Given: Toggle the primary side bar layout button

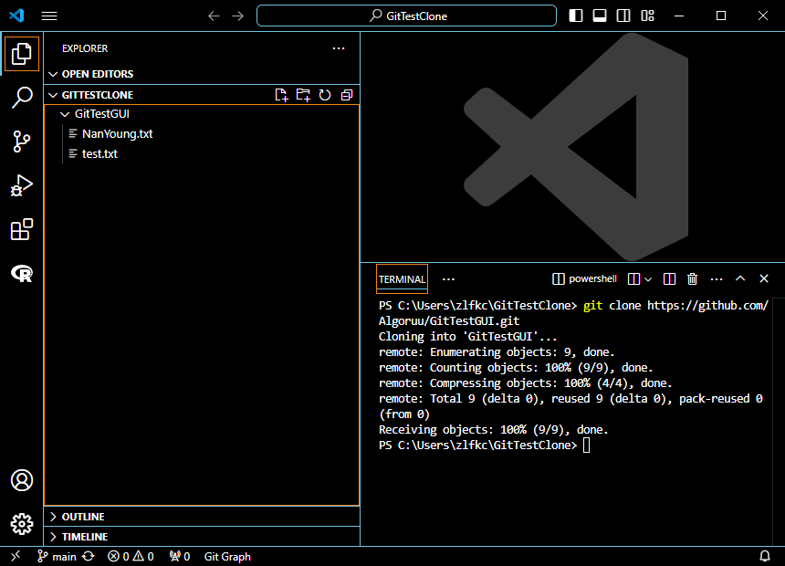Looking at the screenshot, I should pyautogui.click(x=576, y=16).
